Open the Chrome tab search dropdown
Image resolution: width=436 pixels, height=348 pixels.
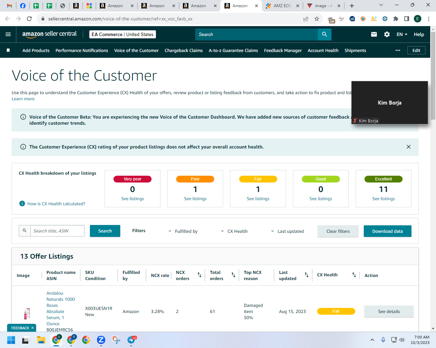point(381,5)
